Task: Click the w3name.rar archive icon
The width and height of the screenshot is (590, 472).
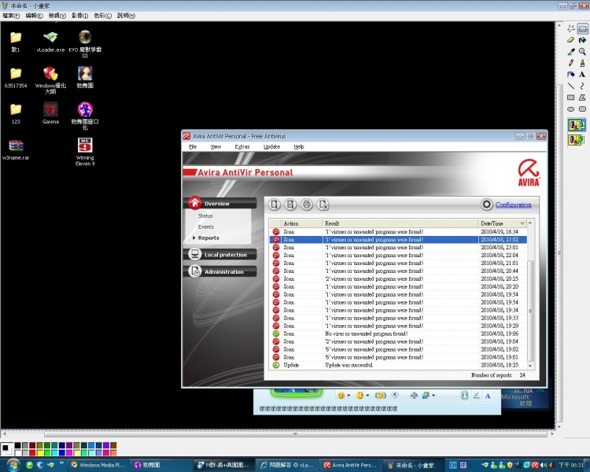Action: coord(16,149)
